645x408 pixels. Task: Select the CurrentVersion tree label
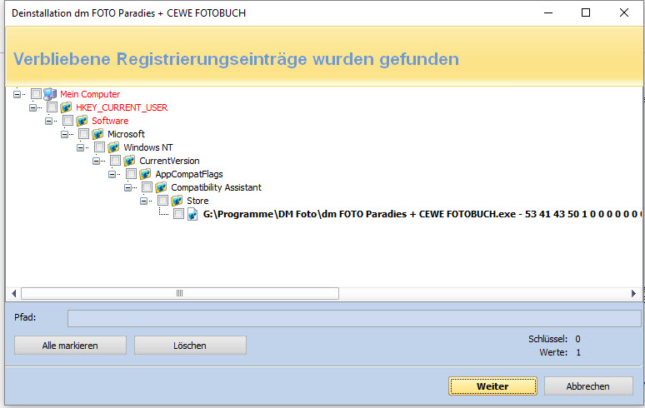pos(169,161)
